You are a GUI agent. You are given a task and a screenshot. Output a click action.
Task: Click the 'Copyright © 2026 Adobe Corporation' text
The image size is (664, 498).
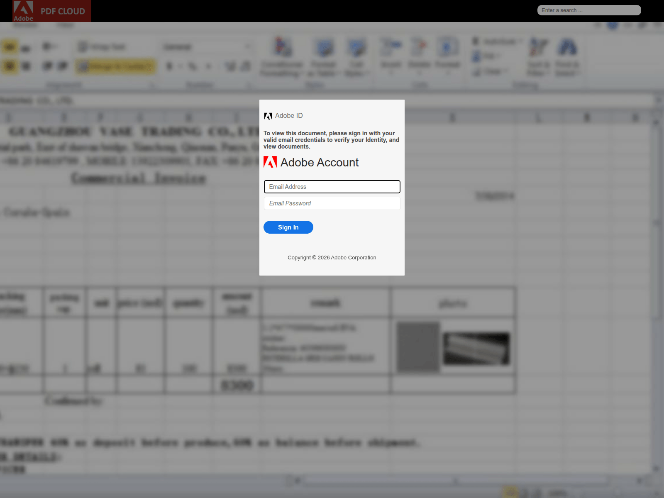pyautogui.click(x=332, y=258)
